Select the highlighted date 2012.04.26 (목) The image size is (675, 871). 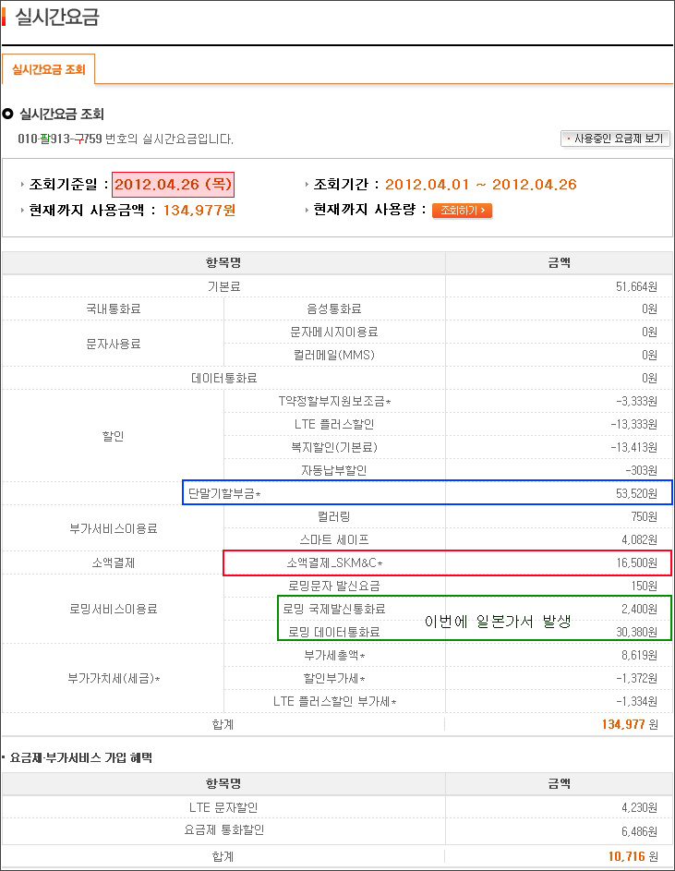coord(174,185)
